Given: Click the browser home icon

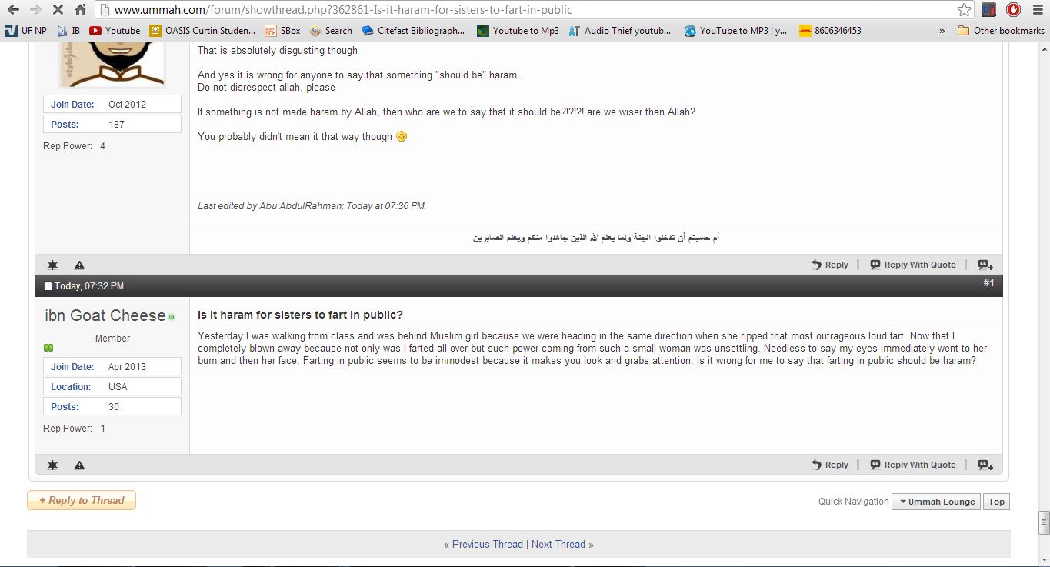Looking at the screenshot, I should [80, 10].
